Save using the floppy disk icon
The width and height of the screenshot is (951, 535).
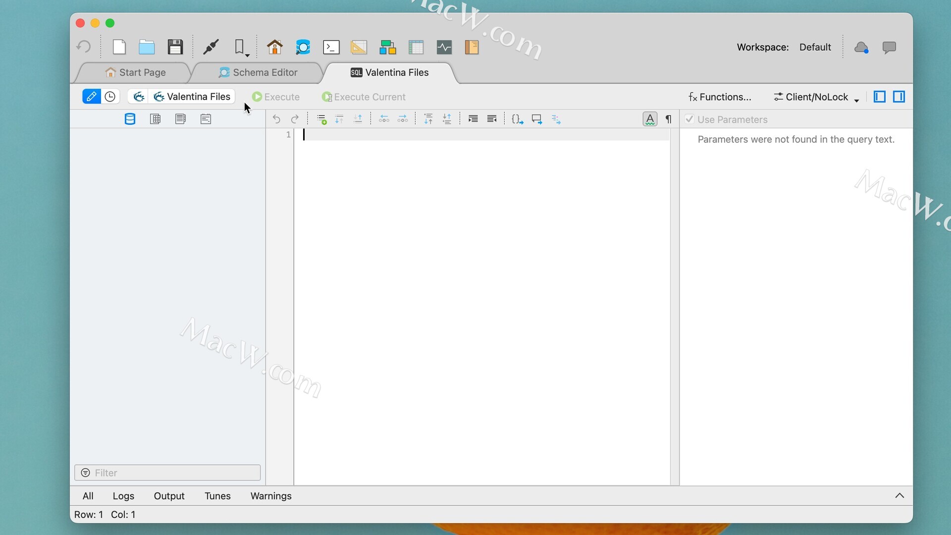pyautogui.click(x=175, y=47)
